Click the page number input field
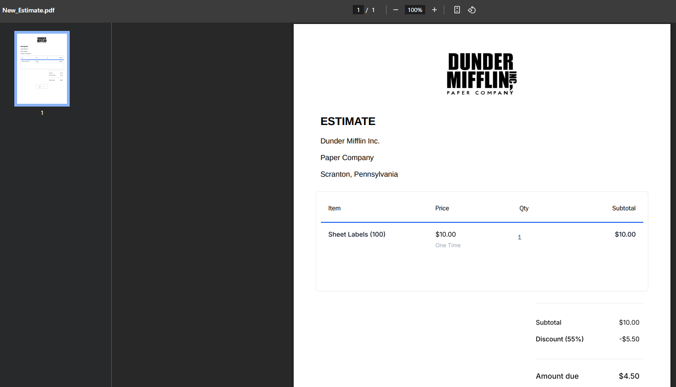676x387 pixels. [x=358, y=10]
